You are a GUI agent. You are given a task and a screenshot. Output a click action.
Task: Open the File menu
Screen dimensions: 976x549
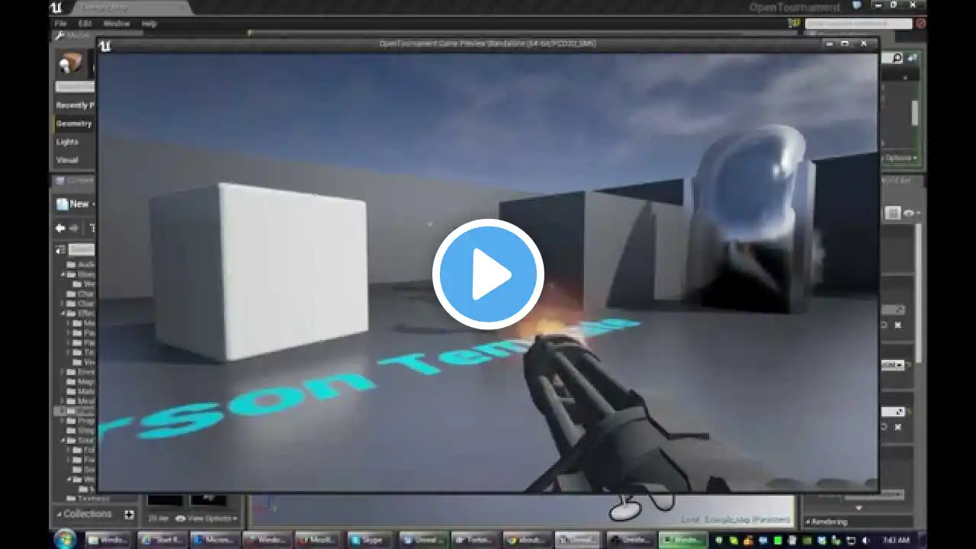pyautogui.click(x=61, y=24)
